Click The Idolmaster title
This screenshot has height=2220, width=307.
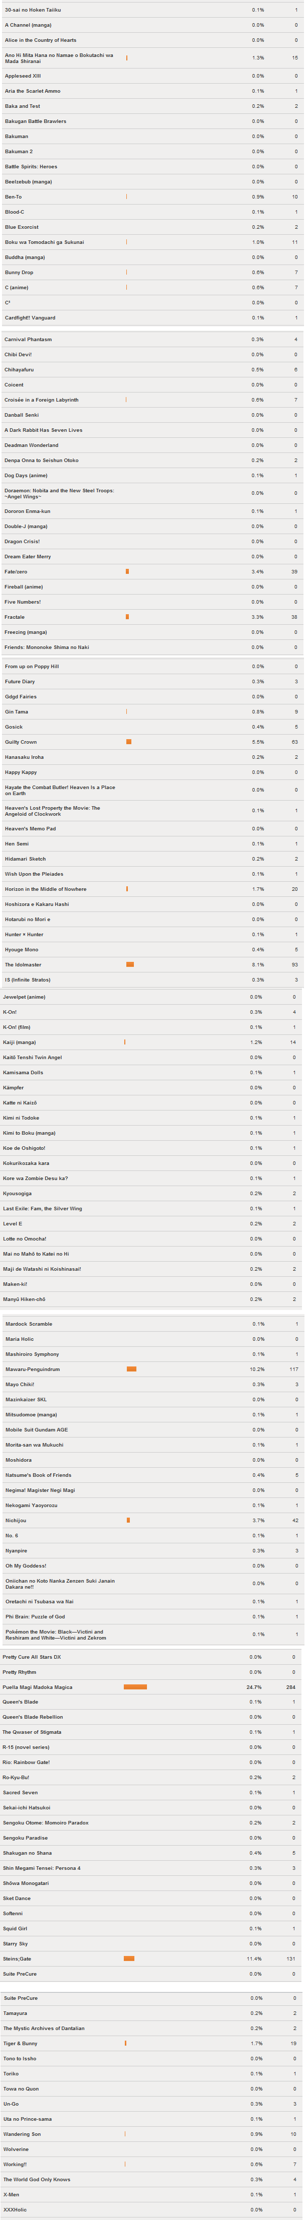click(22, 964)
